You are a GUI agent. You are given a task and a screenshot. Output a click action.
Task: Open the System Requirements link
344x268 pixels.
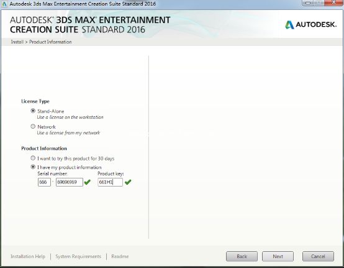click(x=78, y=256)
